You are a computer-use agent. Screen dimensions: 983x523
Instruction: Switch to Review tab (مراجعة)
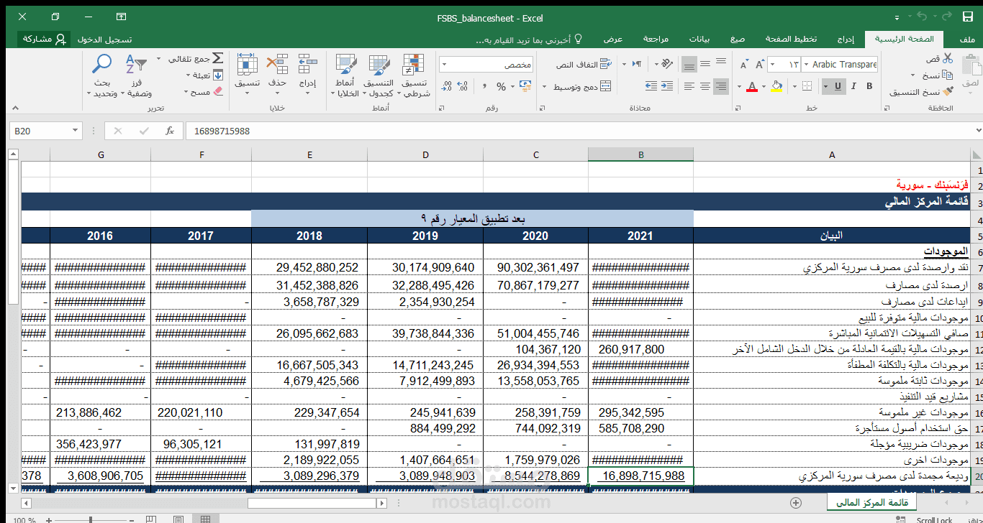[x=656, y=39]
